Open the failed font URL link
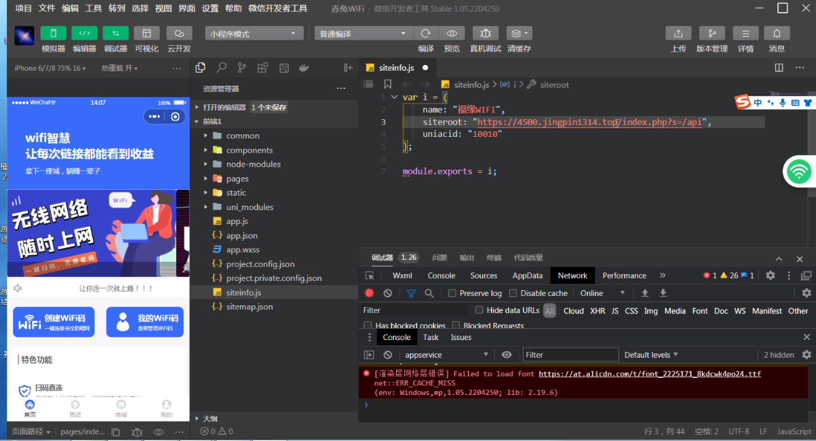816x441 pixels. (x=650, y=373)
